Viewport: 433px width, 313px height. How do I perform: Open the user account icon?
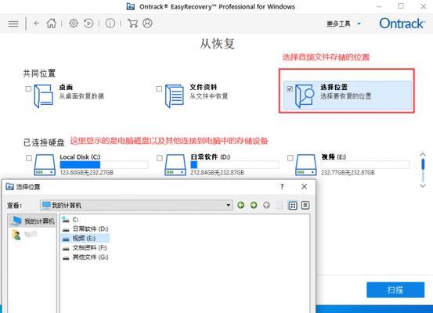[x=147, y=23]
